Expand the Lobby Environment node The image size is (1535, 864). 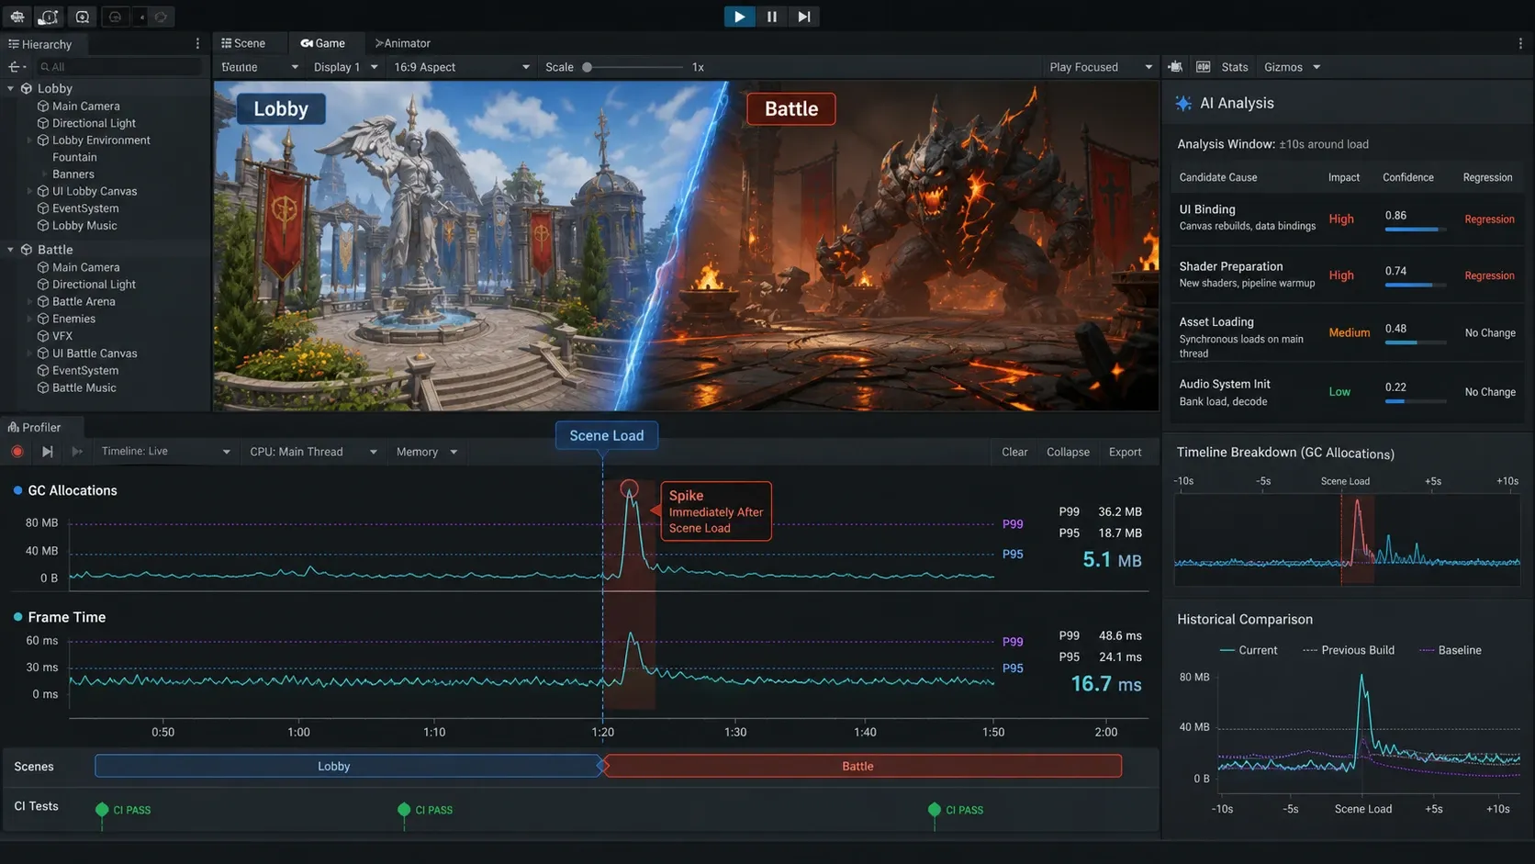tap(29, 140)
